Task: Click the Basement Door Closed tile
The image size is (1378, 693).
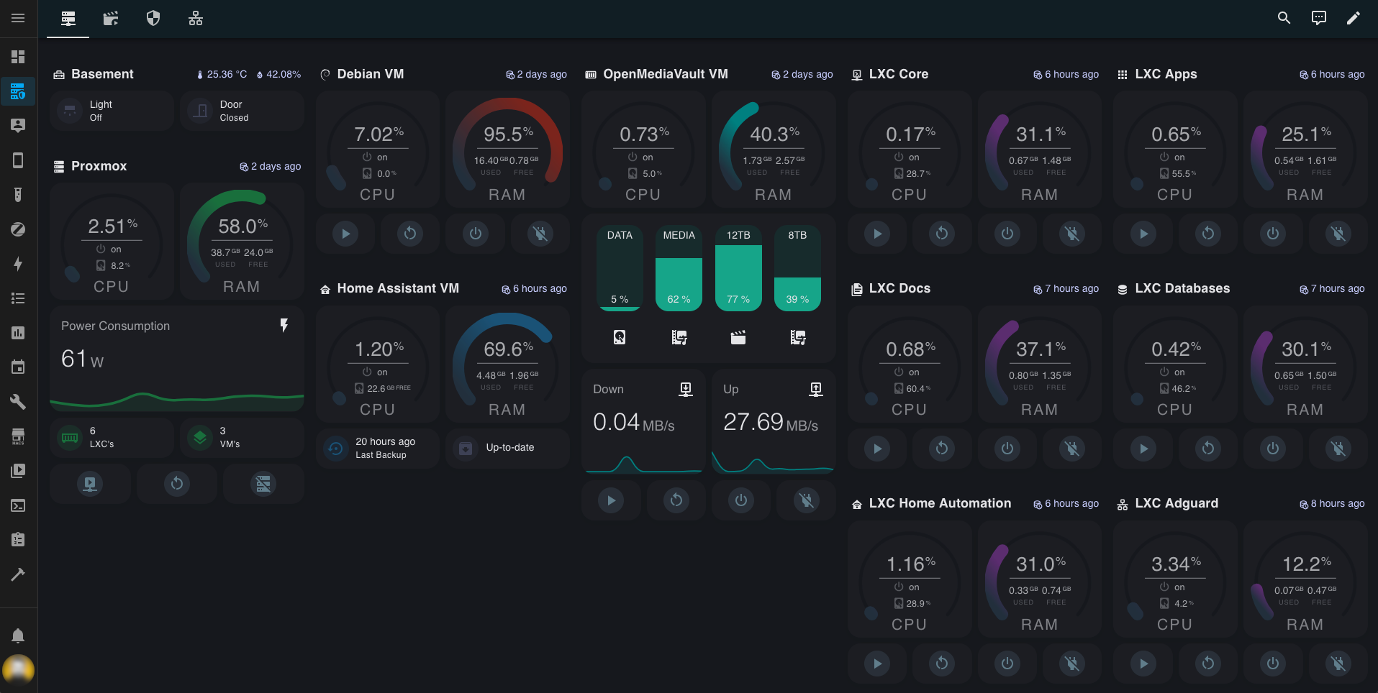Action: tap(242, 111)
